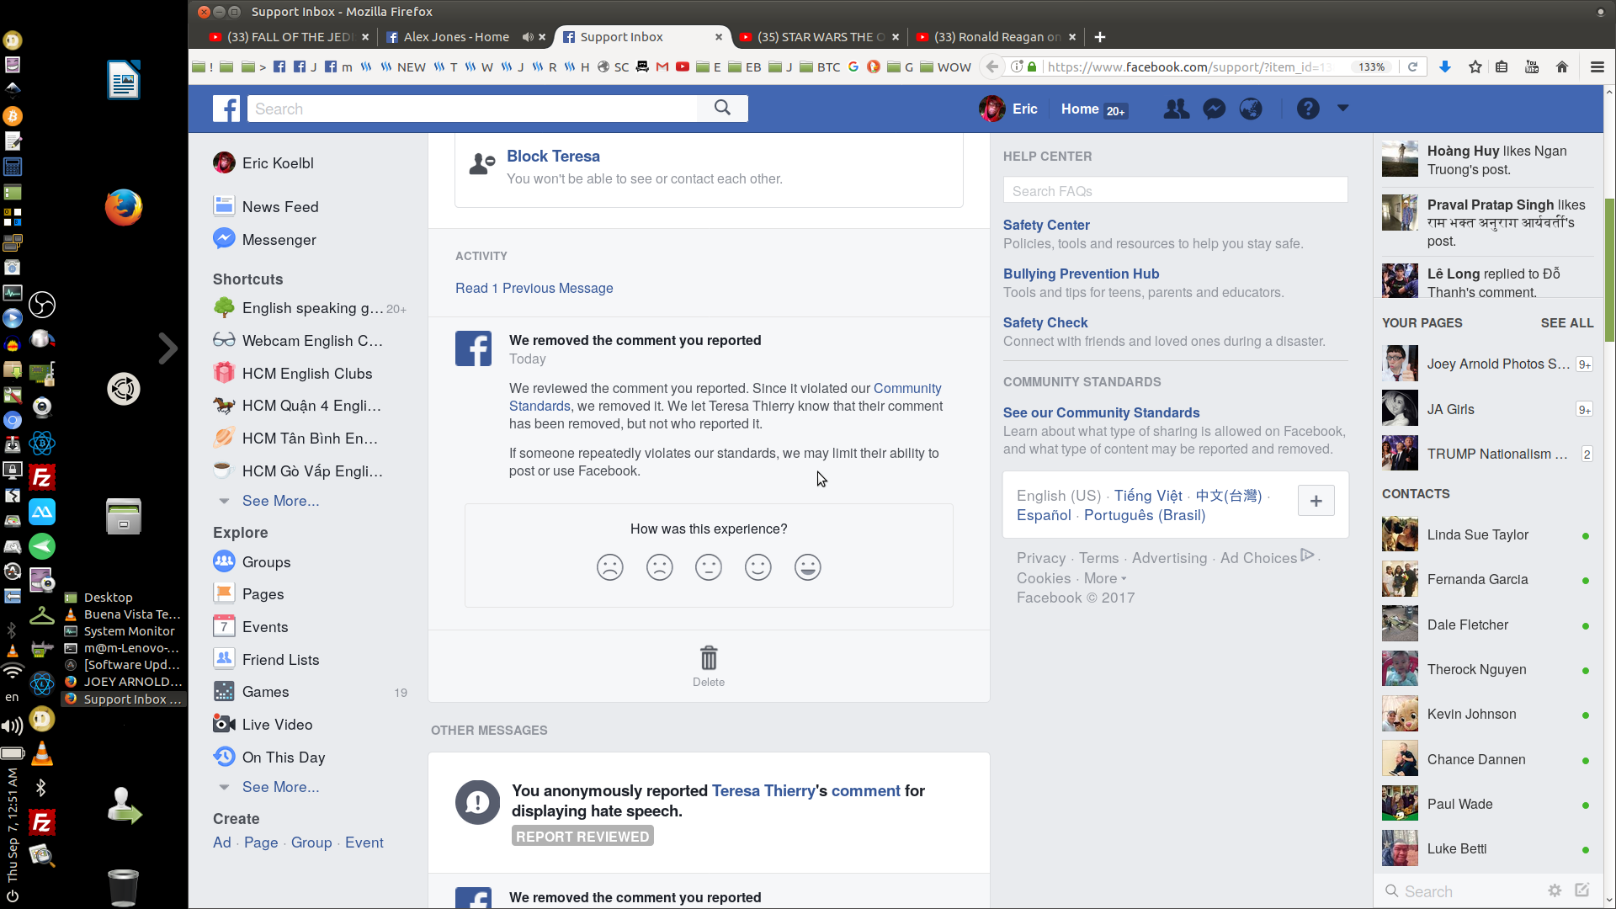
Task: Click Firefox downloads arrow icon
Action: (x=1445, y=66)
